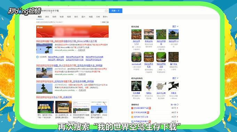The height and width of the screenshot is (132, 237).
Task: Click the elder guardian character image
Action: click(x=161, y=86)
